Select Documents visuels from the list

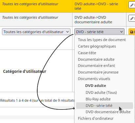[94, 79]
